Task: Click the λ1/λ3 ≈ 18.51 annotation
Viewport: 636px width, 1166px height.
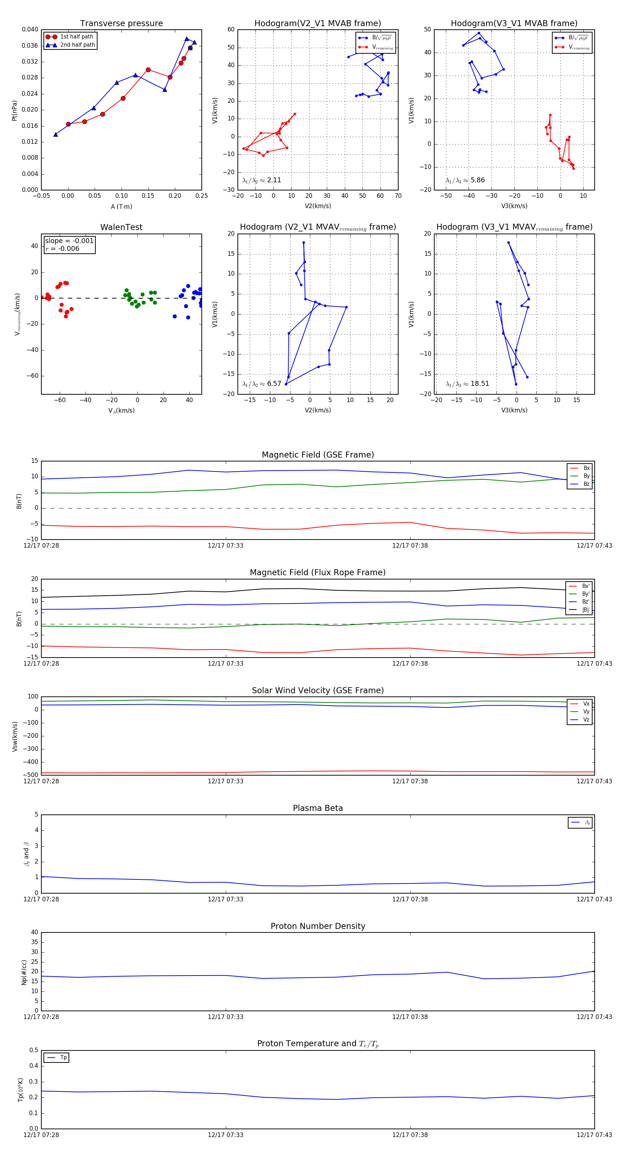Action: [x=467, y=384]
